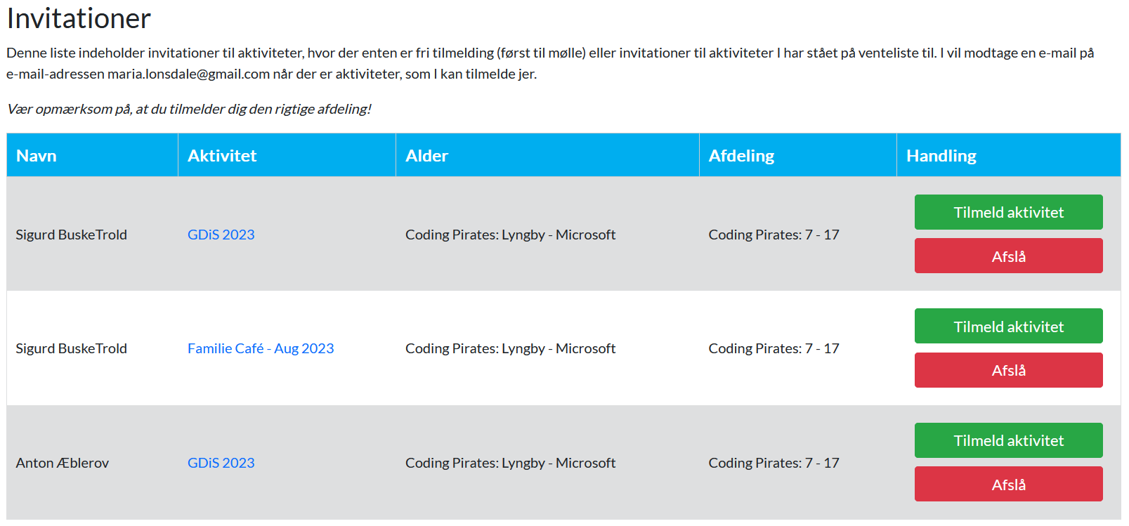Click Coding Pirates: Lyngby - Microsoft in Familie Café row
1129x526 pixels.
pyautogui.click(x=510, y=348)
